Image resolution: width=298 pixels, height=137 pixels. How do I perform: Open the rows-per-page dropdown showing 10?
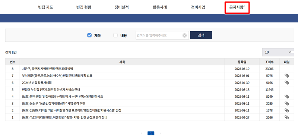[278, 52]
